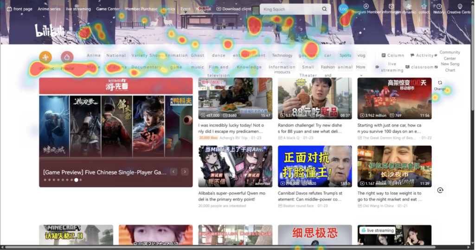Viewport: 475px width, 250px height.
Task: Open the 100 days survival video thumbnail
Action: [394, 98]
